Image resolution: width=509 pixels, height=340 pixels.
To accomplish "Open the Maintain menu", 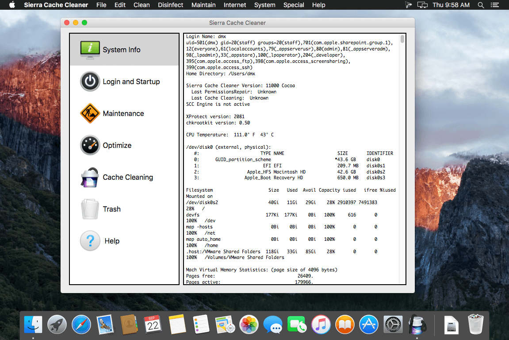I will click(203, 5).
